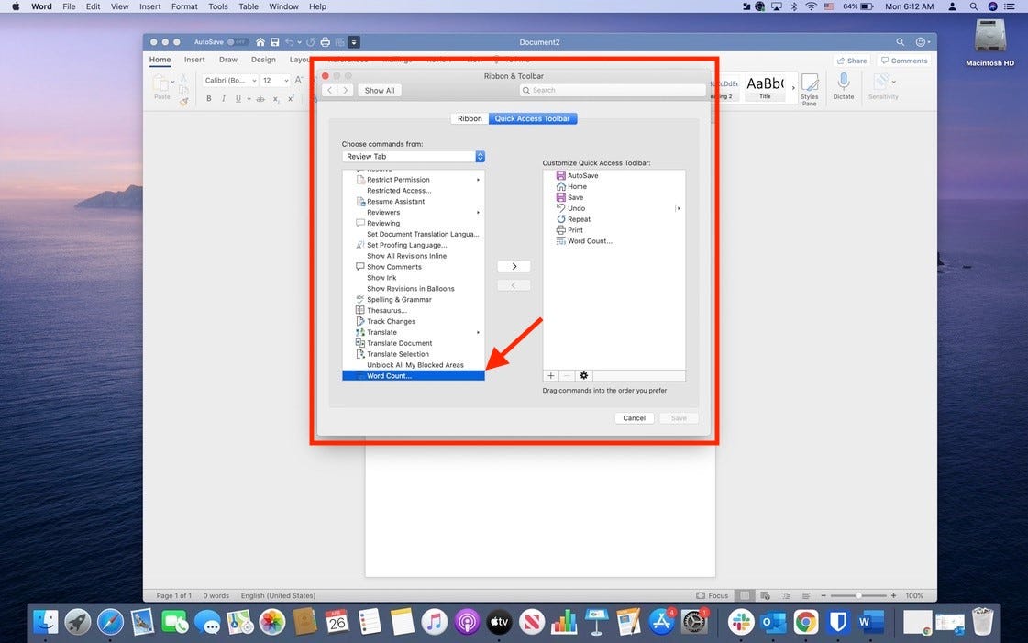Expand the Translate submenu arrow
The image size is (1028, 643).
click(478, 332)
